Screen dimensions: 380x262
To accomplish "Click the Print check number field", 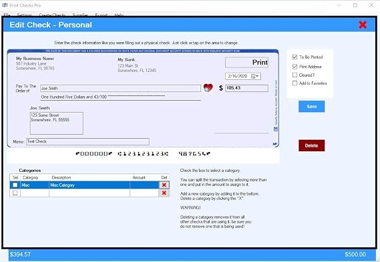I will (246, 63).
